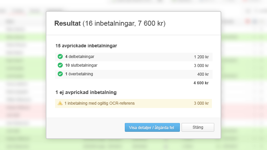Click the bold 4 600 kr total
The height and width of the screenshot is (150, 267).
coord(201,83)
